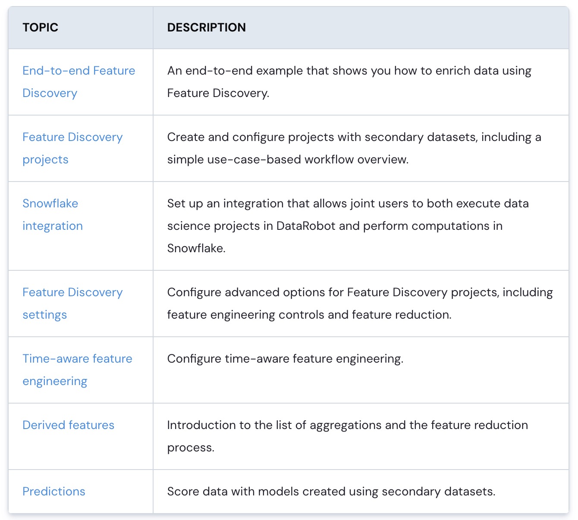Click the Snowflake joint users description
This screenshot has width=578, height=520.
[x=348, y=226]
